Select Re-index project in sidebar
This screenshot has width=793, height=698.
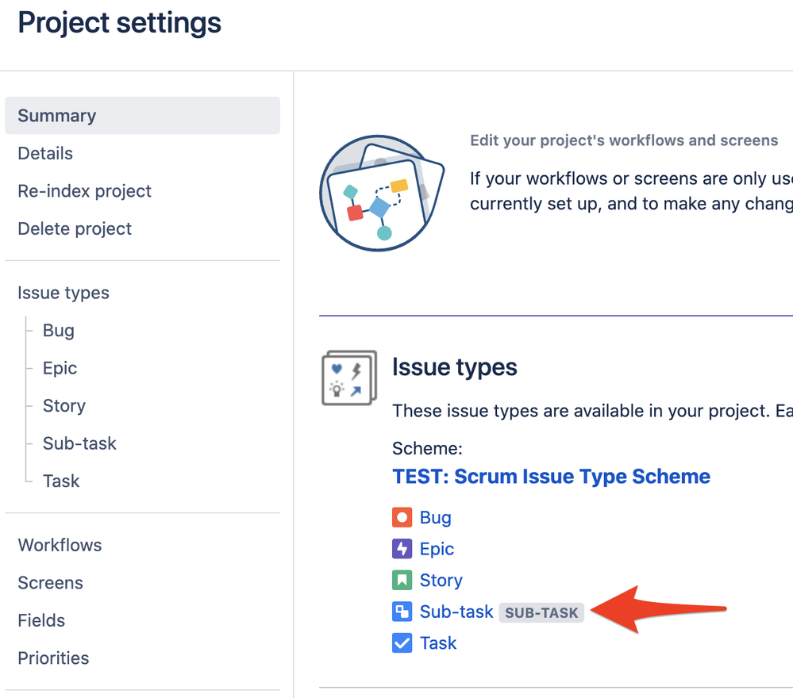pyautogui.click(x=85, y=191)
